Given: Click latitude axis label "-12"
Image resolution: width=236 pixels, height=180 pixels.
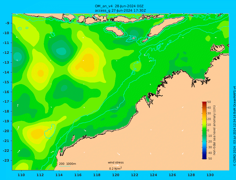Looking at the screenshot, I should 6,53.
